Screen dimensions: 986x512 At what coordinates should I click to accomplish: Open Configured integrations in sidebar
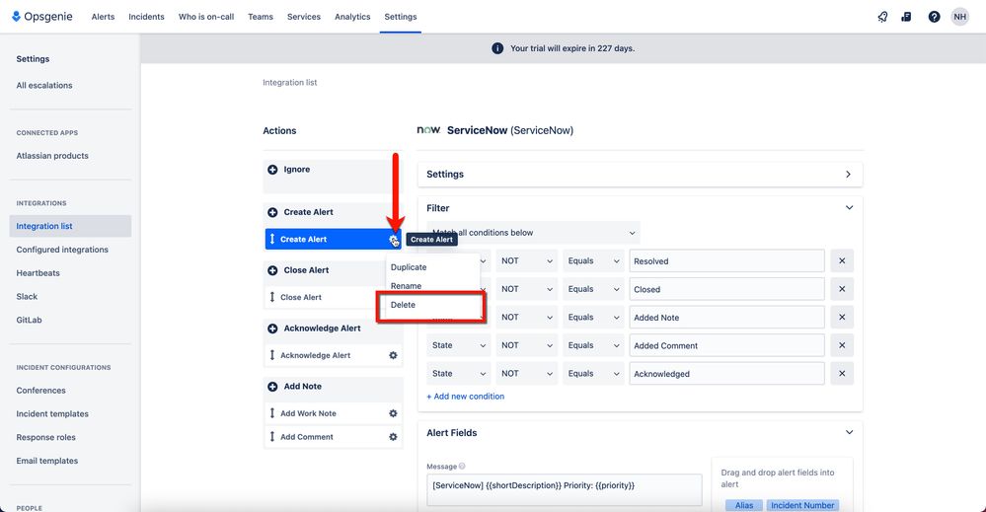62,250
